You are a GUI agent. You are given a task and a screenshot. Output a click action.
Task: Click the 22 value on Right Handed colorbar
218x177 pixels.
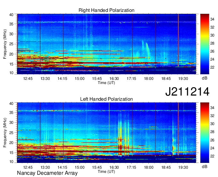coord(212,67)
